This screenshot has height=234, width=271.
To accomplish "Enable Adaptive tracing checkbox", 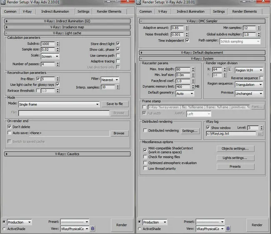I will coord(118,61).
